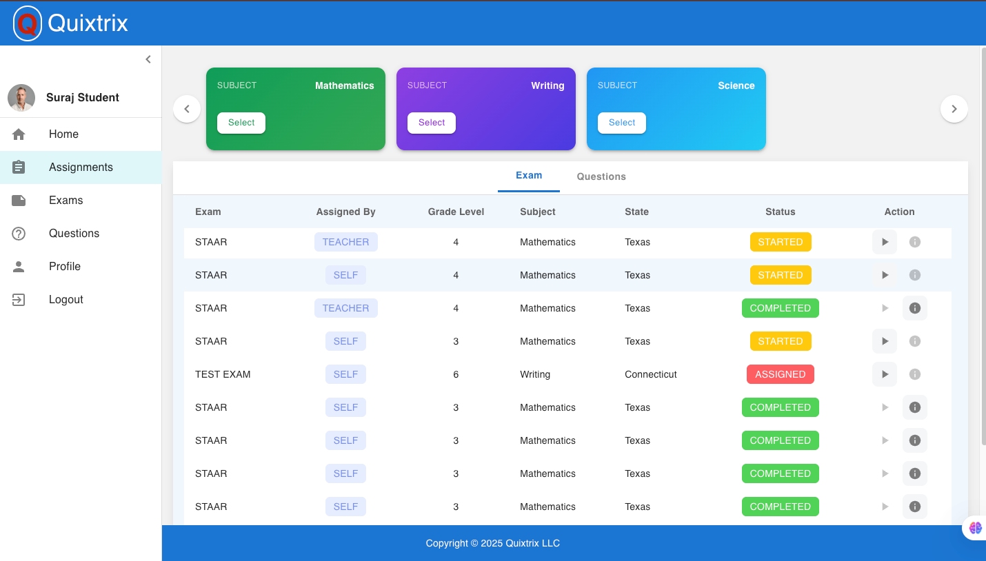Click the Exams card icon in sidebar
986x561 pixels.
(19, 200)
